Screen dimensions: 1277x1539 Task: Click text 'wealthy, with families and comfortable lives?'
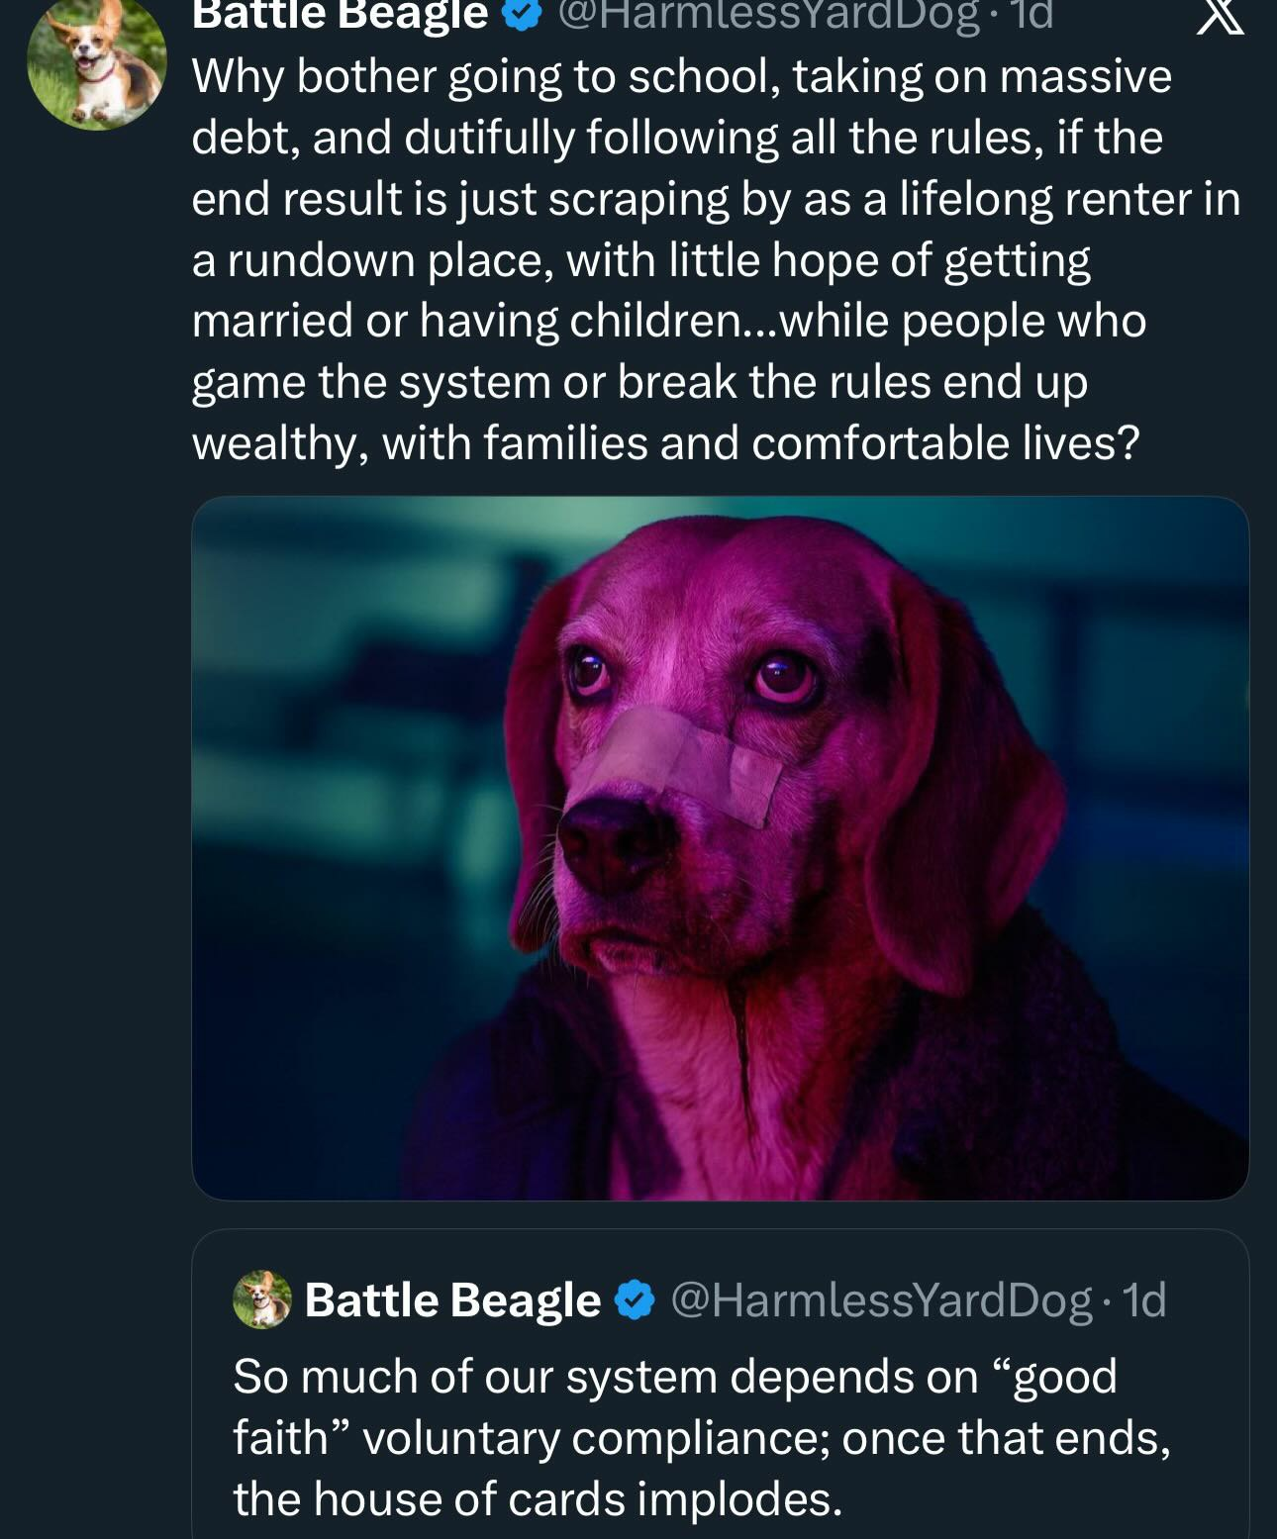665,442
